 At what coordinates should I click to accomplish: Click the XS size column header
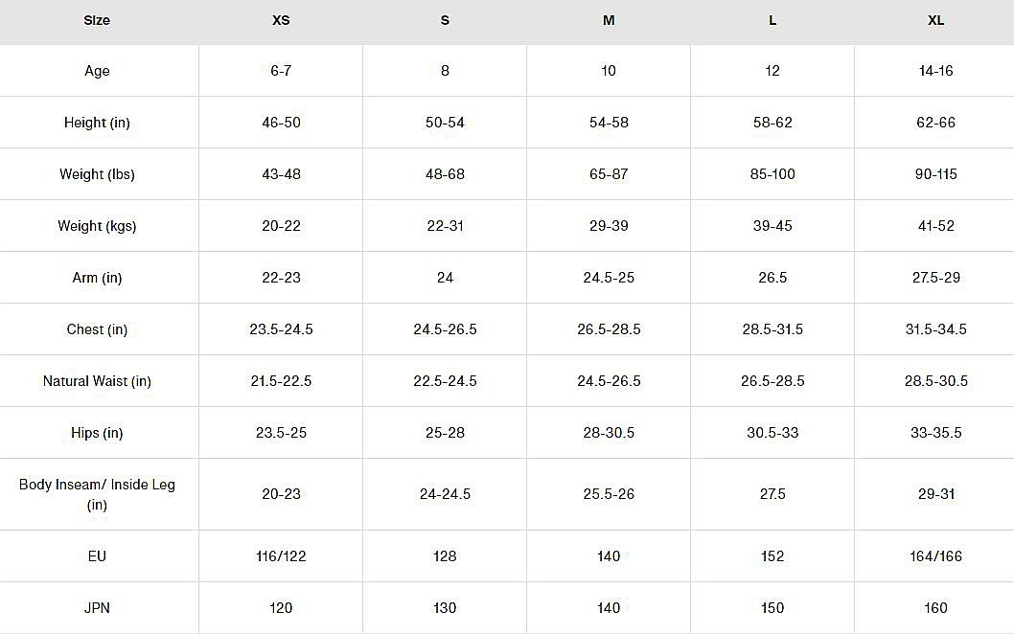281,20
